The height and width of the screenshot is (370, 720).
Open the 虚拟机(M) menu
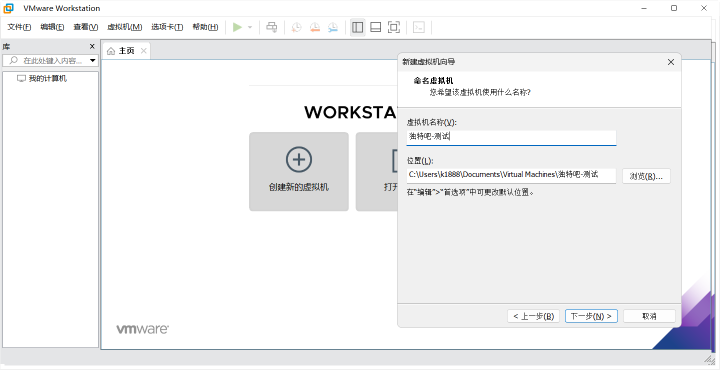[125, 27]
